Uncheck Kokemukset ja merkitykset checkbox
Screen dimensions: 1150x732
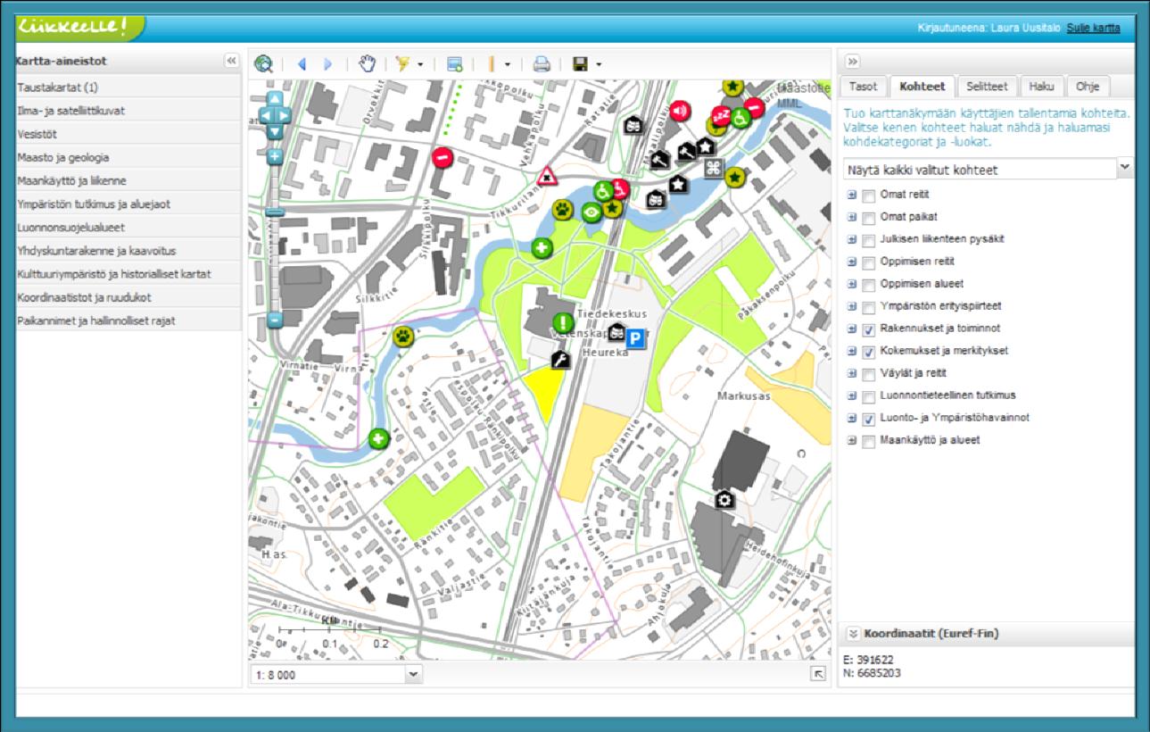[x=868, y=352]
